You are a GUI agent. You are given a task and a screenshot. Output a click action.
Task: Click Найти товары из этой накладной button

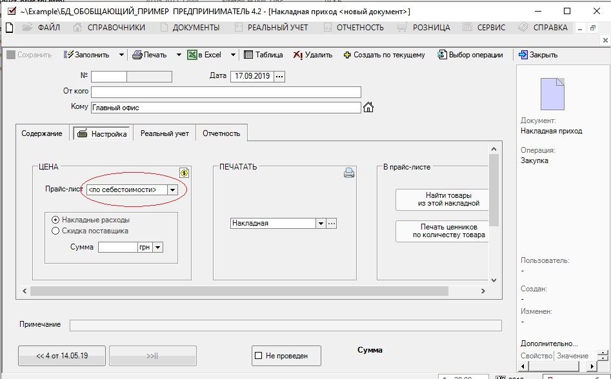443,199
